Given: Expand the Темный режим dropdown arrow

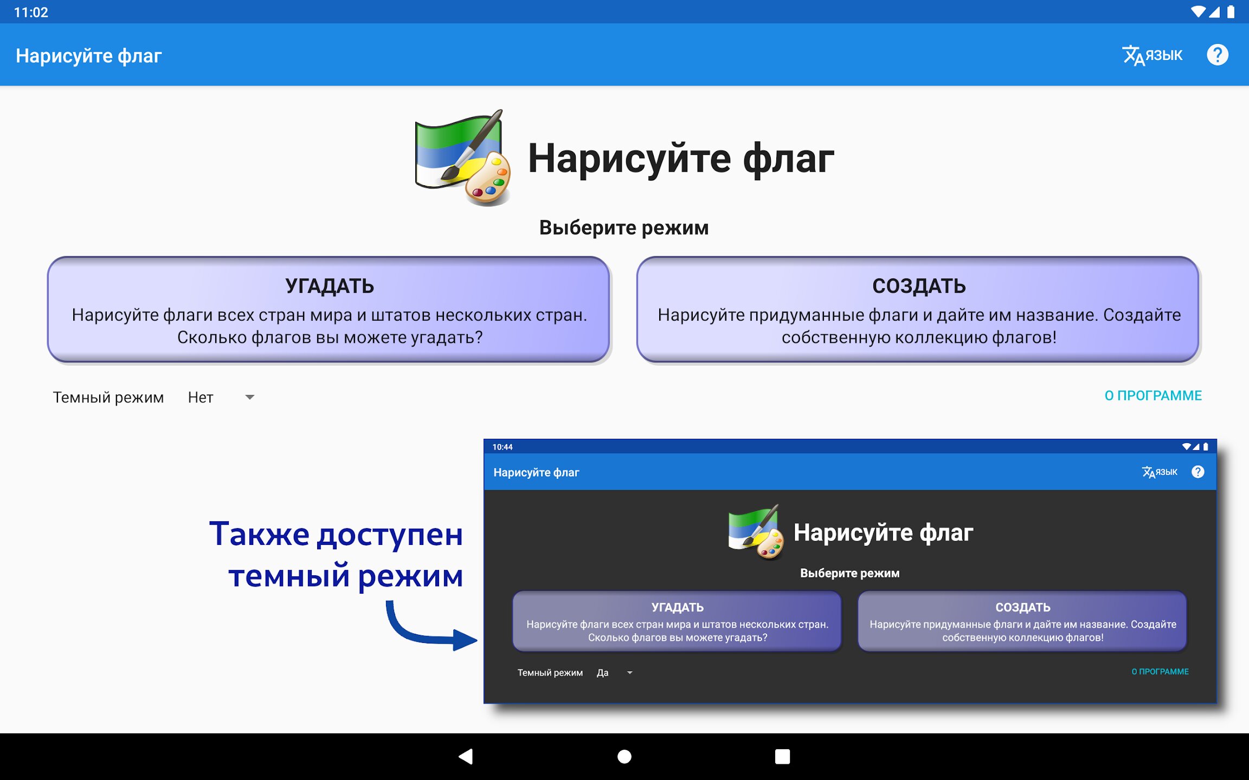Looking at the screenshot, I should tap(249, 397).
